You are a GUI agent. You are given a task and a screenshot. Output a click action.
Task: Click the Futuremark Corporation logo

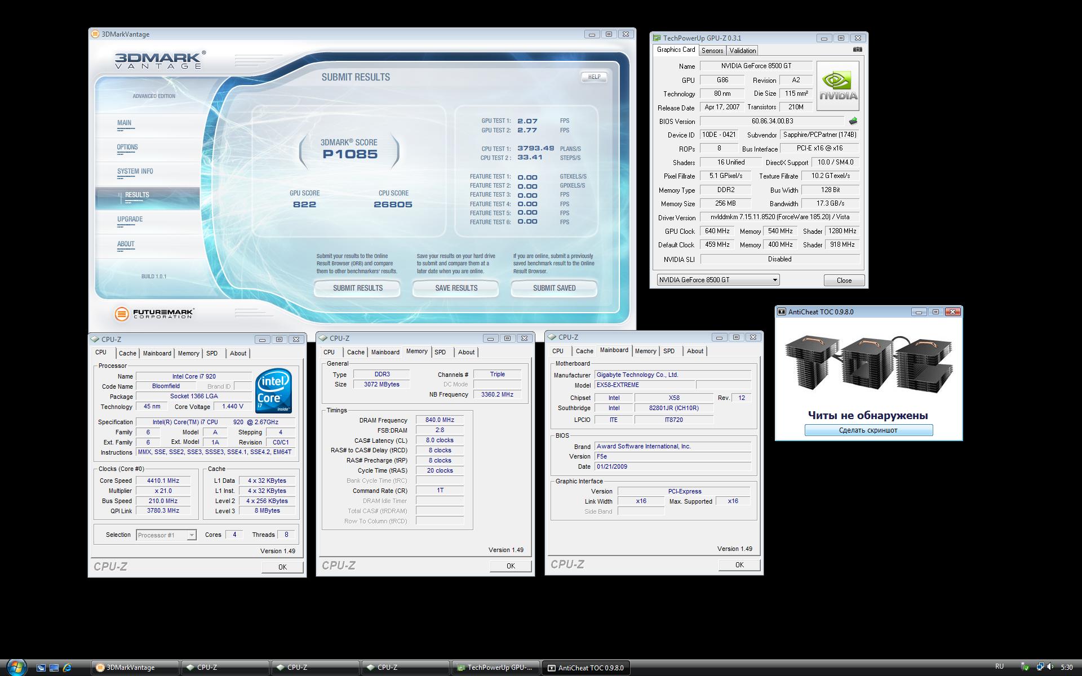coord(154,314)
